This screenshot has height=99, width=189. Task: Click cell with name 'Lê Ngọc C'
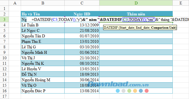click(x=43, y=31)
